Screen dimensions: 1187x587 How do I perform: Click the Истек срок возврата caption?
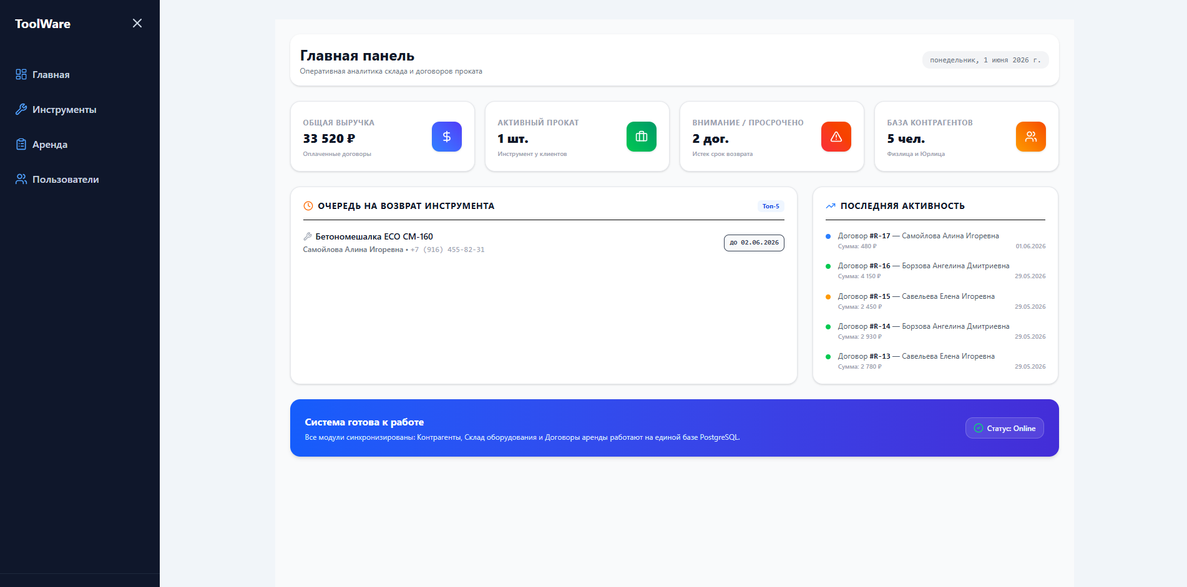722,154
